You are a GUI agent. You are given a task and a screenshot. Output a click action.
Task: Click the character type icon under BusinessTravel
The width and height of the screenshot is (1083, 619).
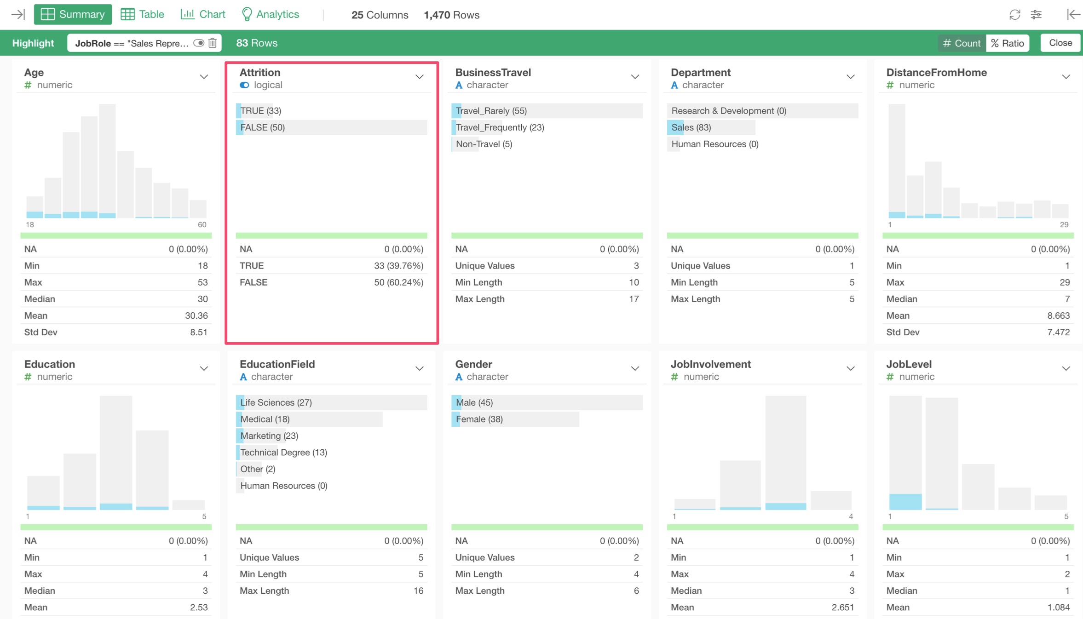[459, 85]
